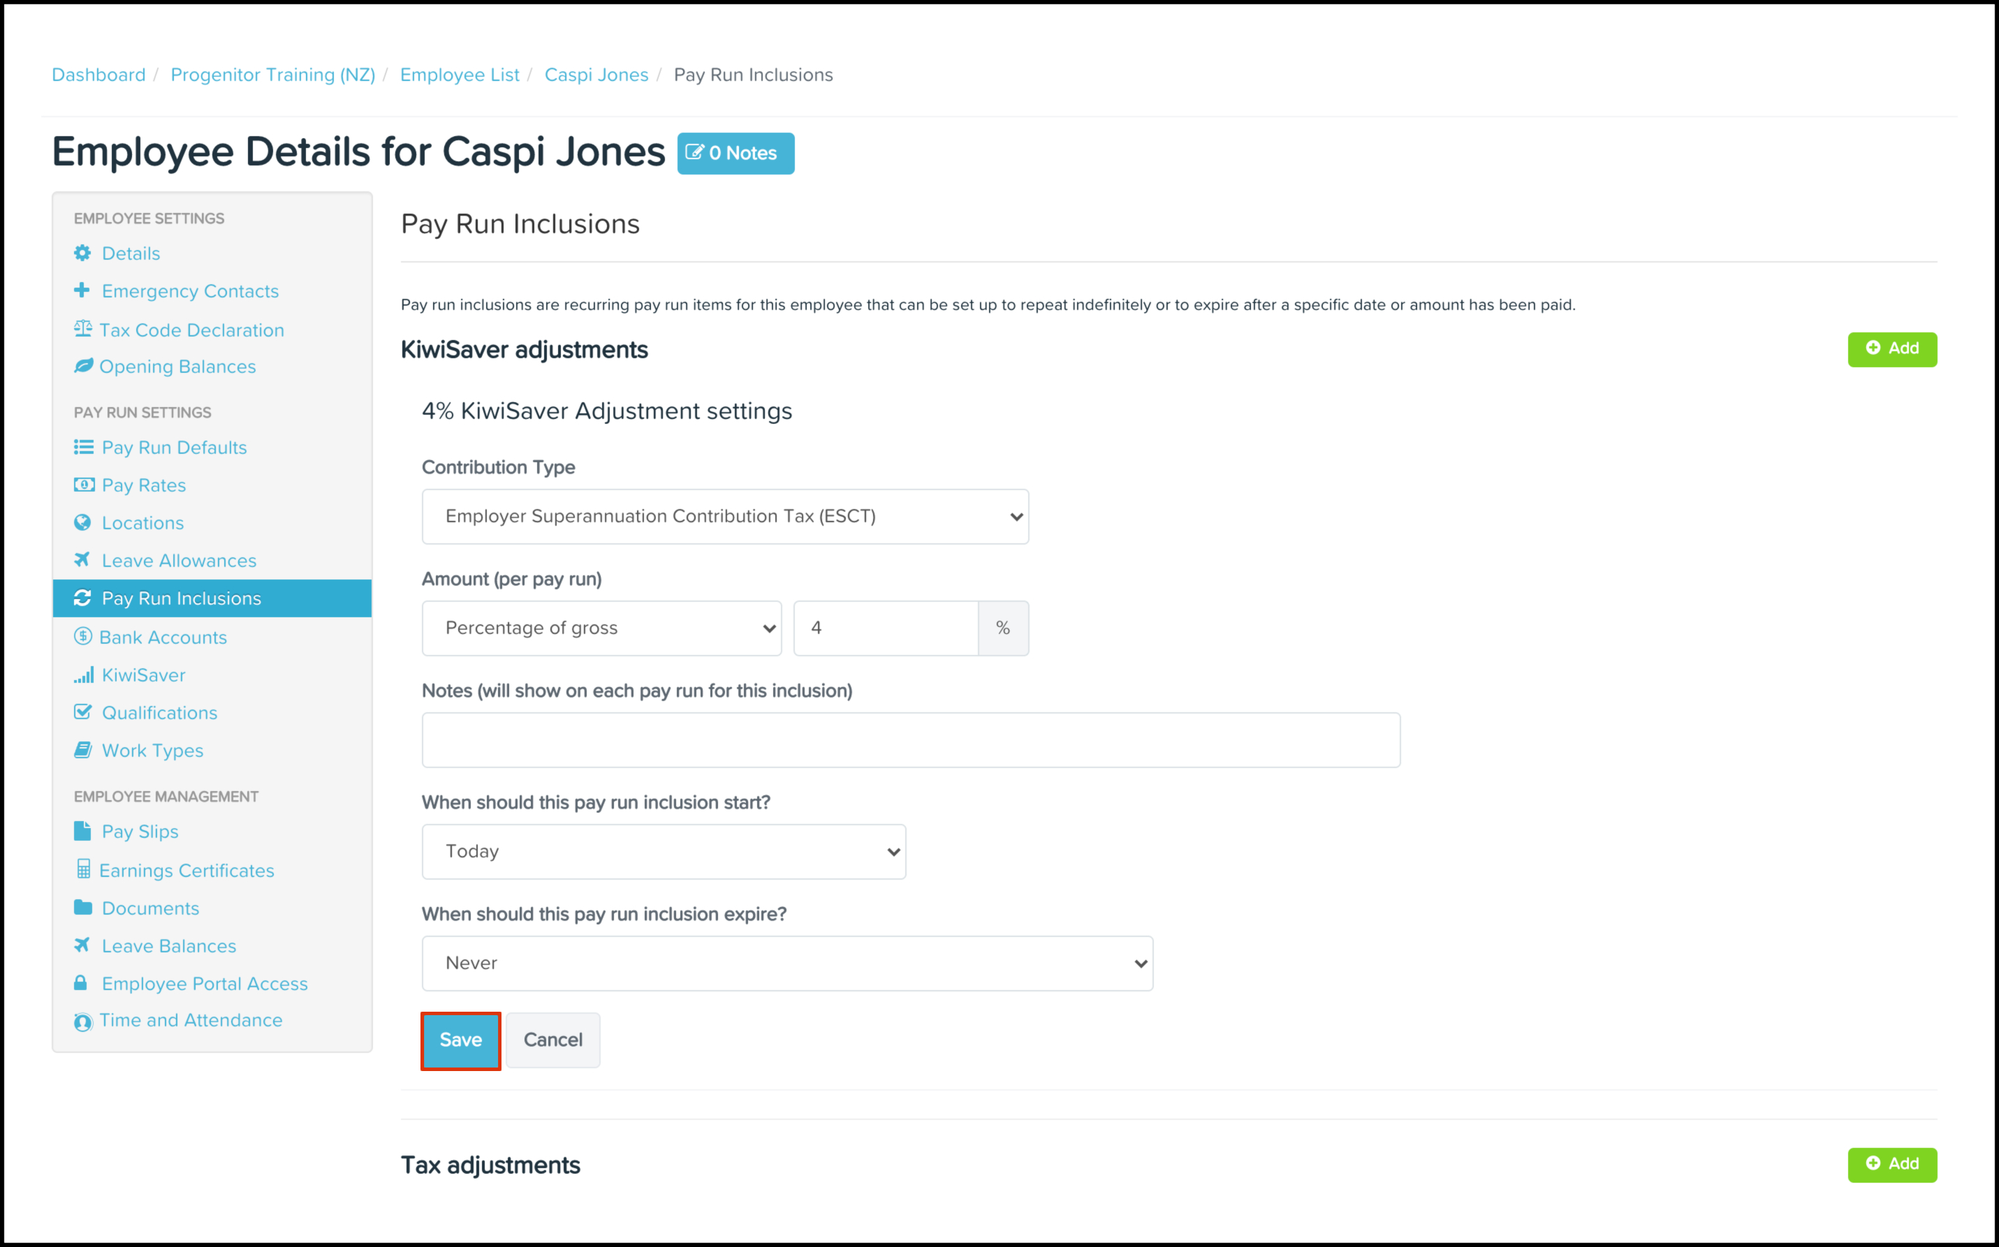Image resolution: width=1999 pixels, height=1247 pixels.
Task: Click the plus icon for Emergency Contacts
Action: (82, 290)
